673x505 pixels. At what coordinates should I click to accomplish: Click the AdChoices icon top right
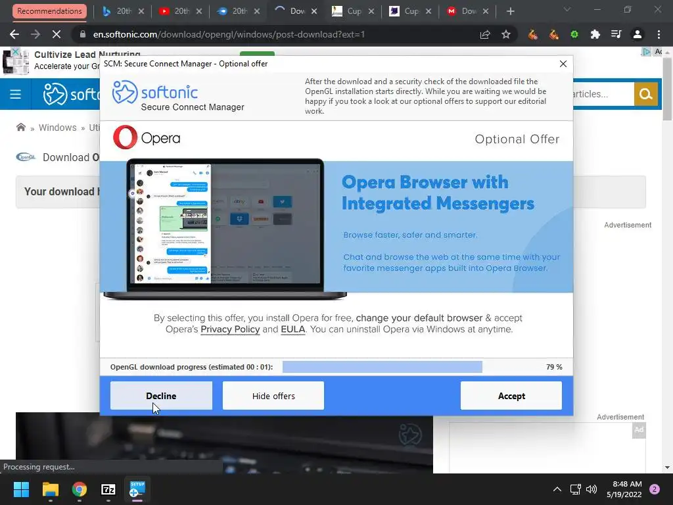click(x=645, y=52)
